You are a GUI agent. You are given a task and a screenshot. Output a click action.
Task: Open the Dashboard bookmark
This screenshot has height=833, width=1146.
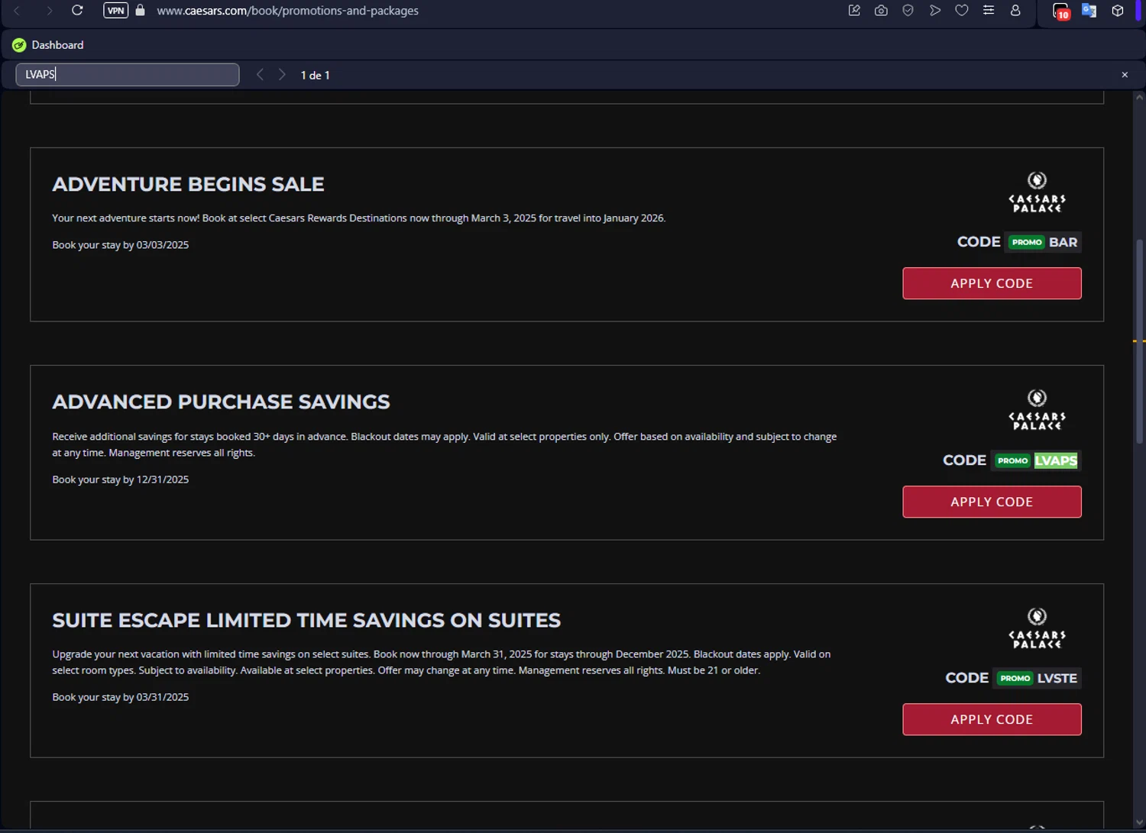(48, 45)
